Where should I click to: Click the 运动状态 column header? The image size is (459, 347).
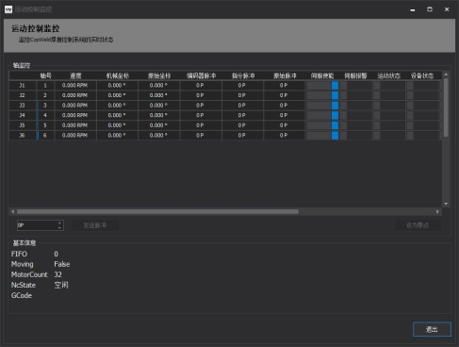[x=389, y=75]
